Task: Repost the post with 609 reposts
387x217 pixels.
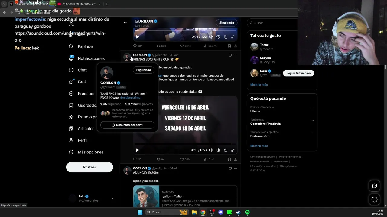Action: pyautogui.click(x=161, y=46)
